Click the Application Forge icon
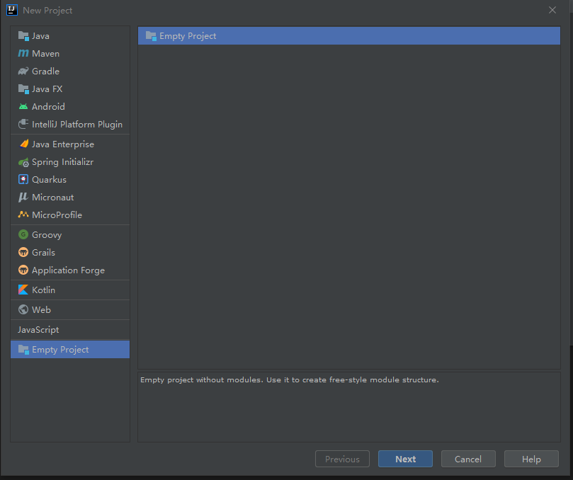The height and width of the screenshot is (480, 573). pyautogui.click(x=23, y=270)
